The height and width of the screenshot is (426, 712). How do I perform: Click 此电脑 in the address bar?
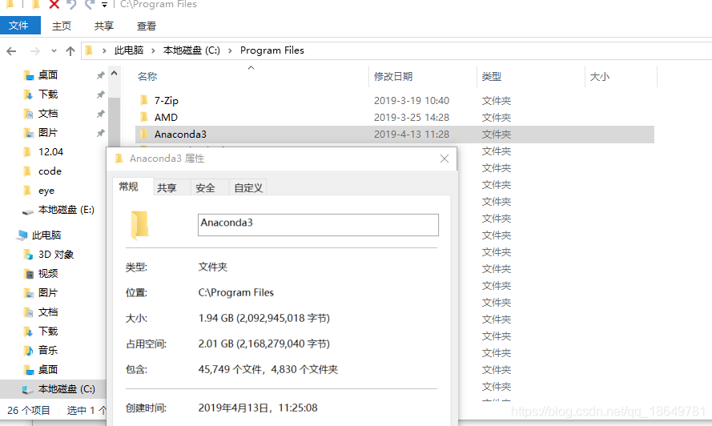pos(129,50)
